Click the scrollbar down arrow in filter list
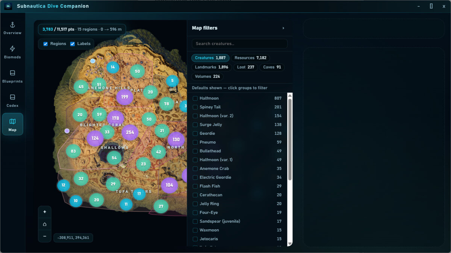Image resolution: width=451 pixels, height=253 pixels. click(290, 244)
